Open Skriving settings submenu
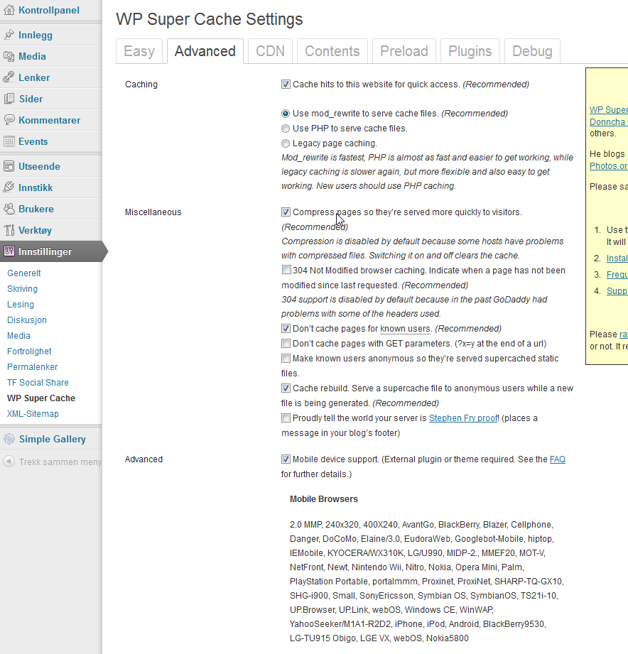628x654 pixels. (x=23, y=288)
